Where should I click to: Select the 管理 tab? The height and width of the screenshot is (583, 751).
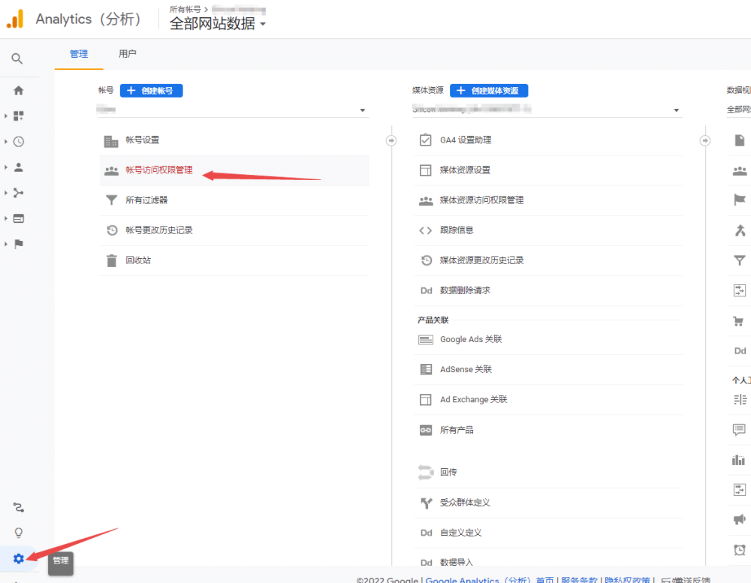(79, 54)
